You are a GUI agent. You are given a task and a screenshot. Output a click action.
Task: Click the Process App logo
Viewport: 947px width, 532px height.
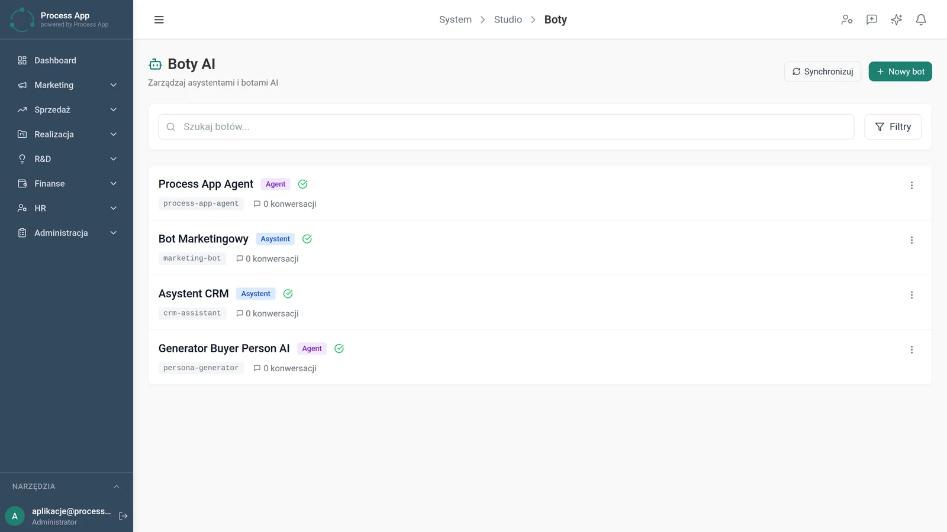tap(22, 20)
